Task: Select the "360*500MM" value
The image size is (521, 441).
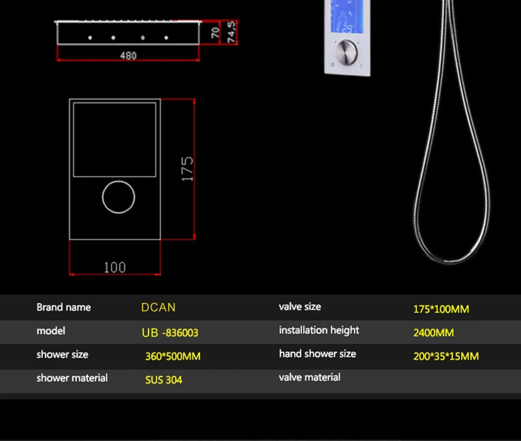Action: point(173,356)
